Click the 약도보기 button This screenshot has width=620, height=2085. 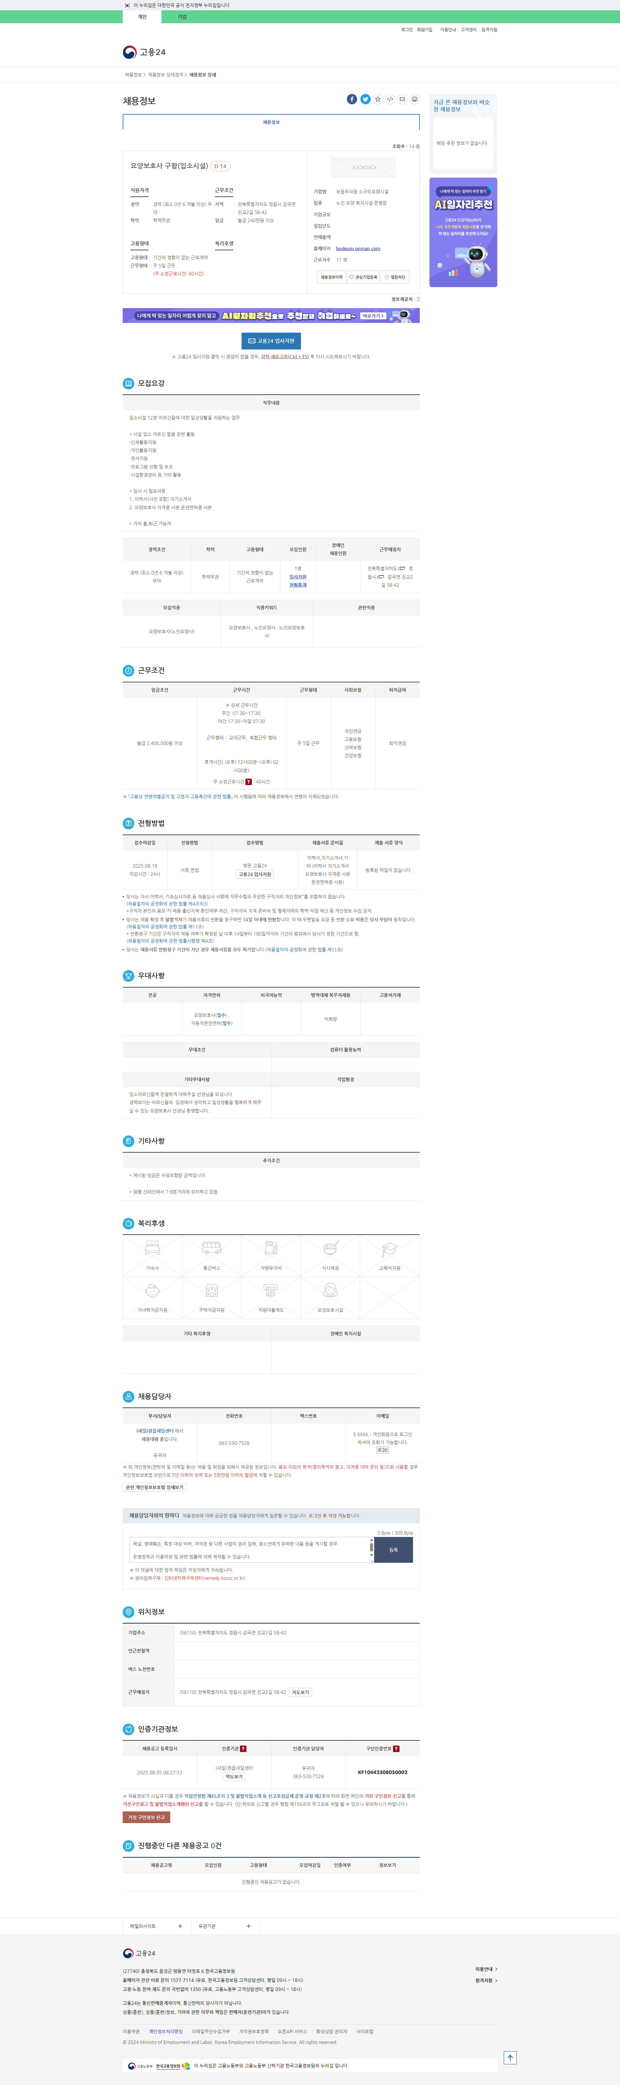[x=234, y=1777]
